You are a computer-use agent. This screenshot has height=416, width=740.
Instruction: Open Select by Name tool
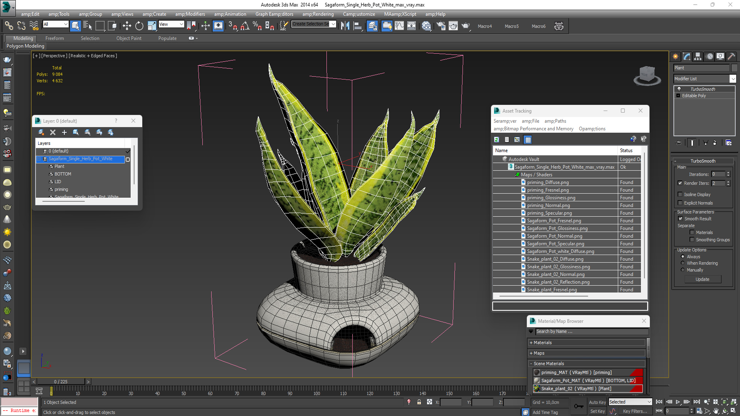[x=87, y=26]
